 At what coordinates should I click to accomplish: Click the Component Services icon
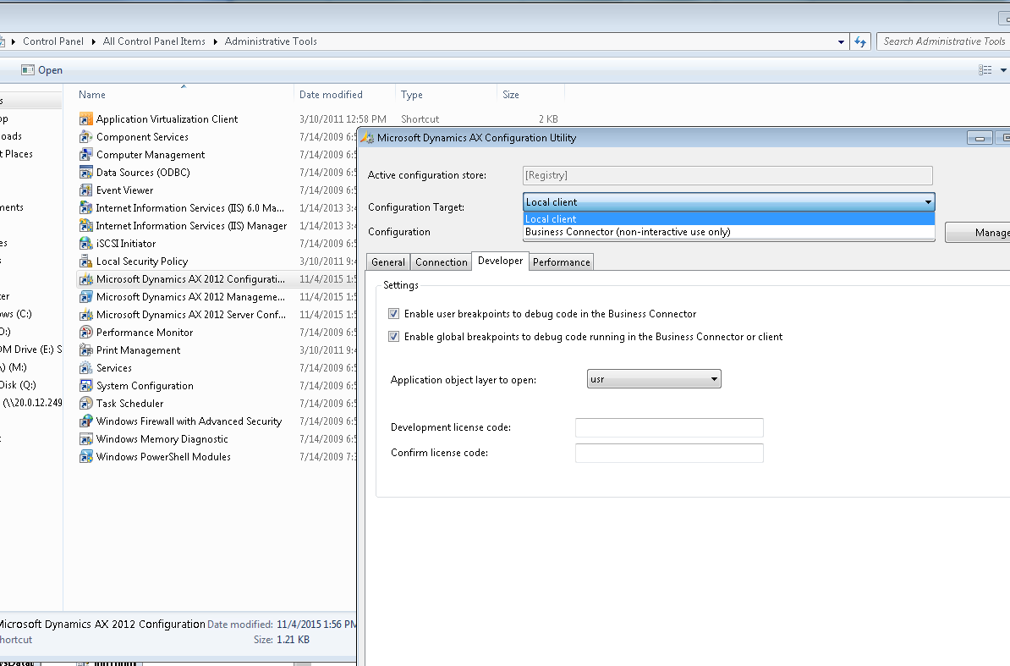(85, 137)
